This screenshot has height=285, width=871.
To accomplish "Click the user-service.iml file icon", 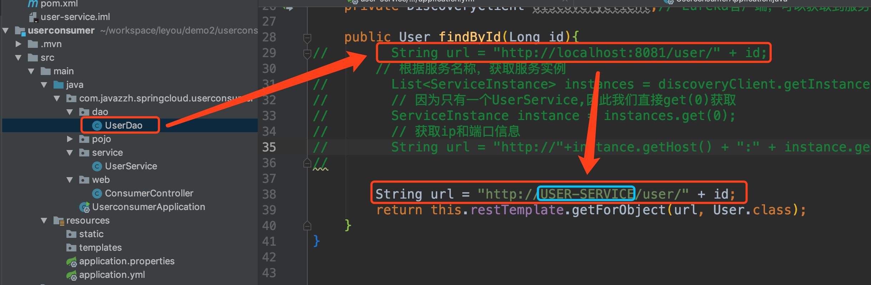I will [33, 17].
